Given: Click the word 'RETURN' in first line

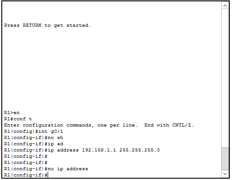Looking at the screenshot, I should [x=32, y=25].
